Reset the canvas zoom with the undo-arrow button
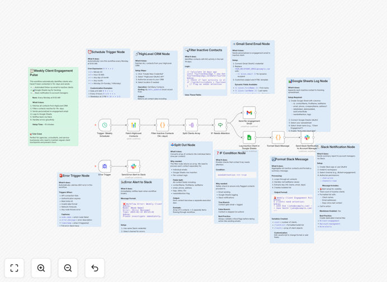387x282 pixels. tap(95, 268)
